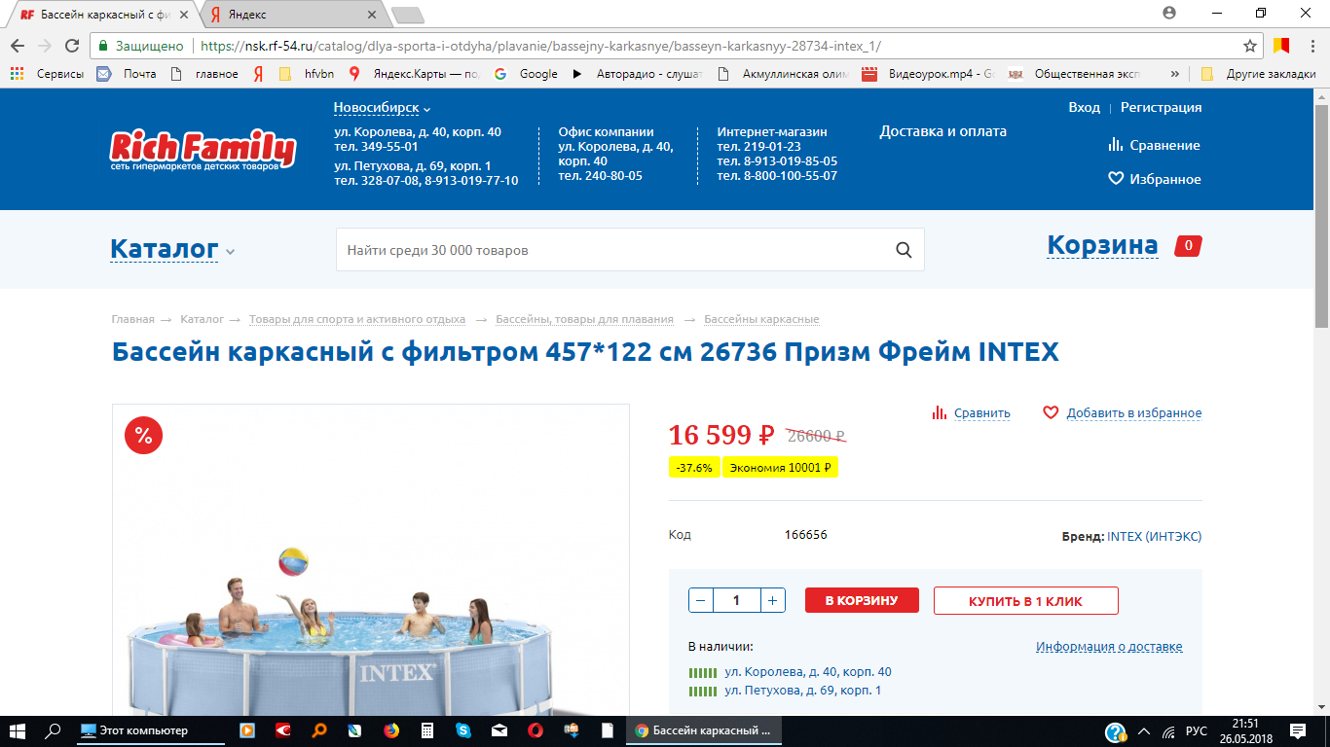The width and height of the screenshot is (1330, 747).
Task: Open the Wi-Fi network tray icon
Action: 1168,731
